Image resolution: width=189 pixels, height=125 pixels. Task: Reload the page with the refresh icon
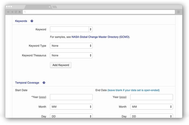[16, 12]
